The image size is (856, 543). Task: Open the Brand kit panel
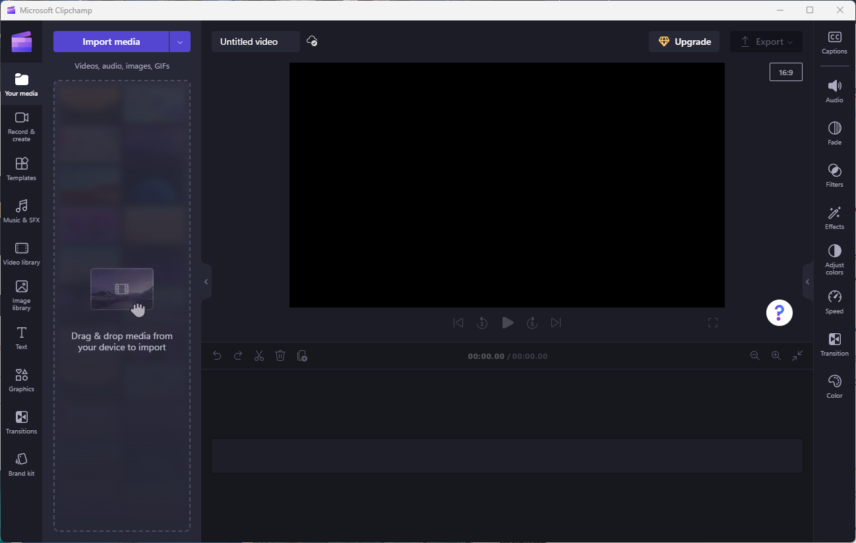[21, 464]
